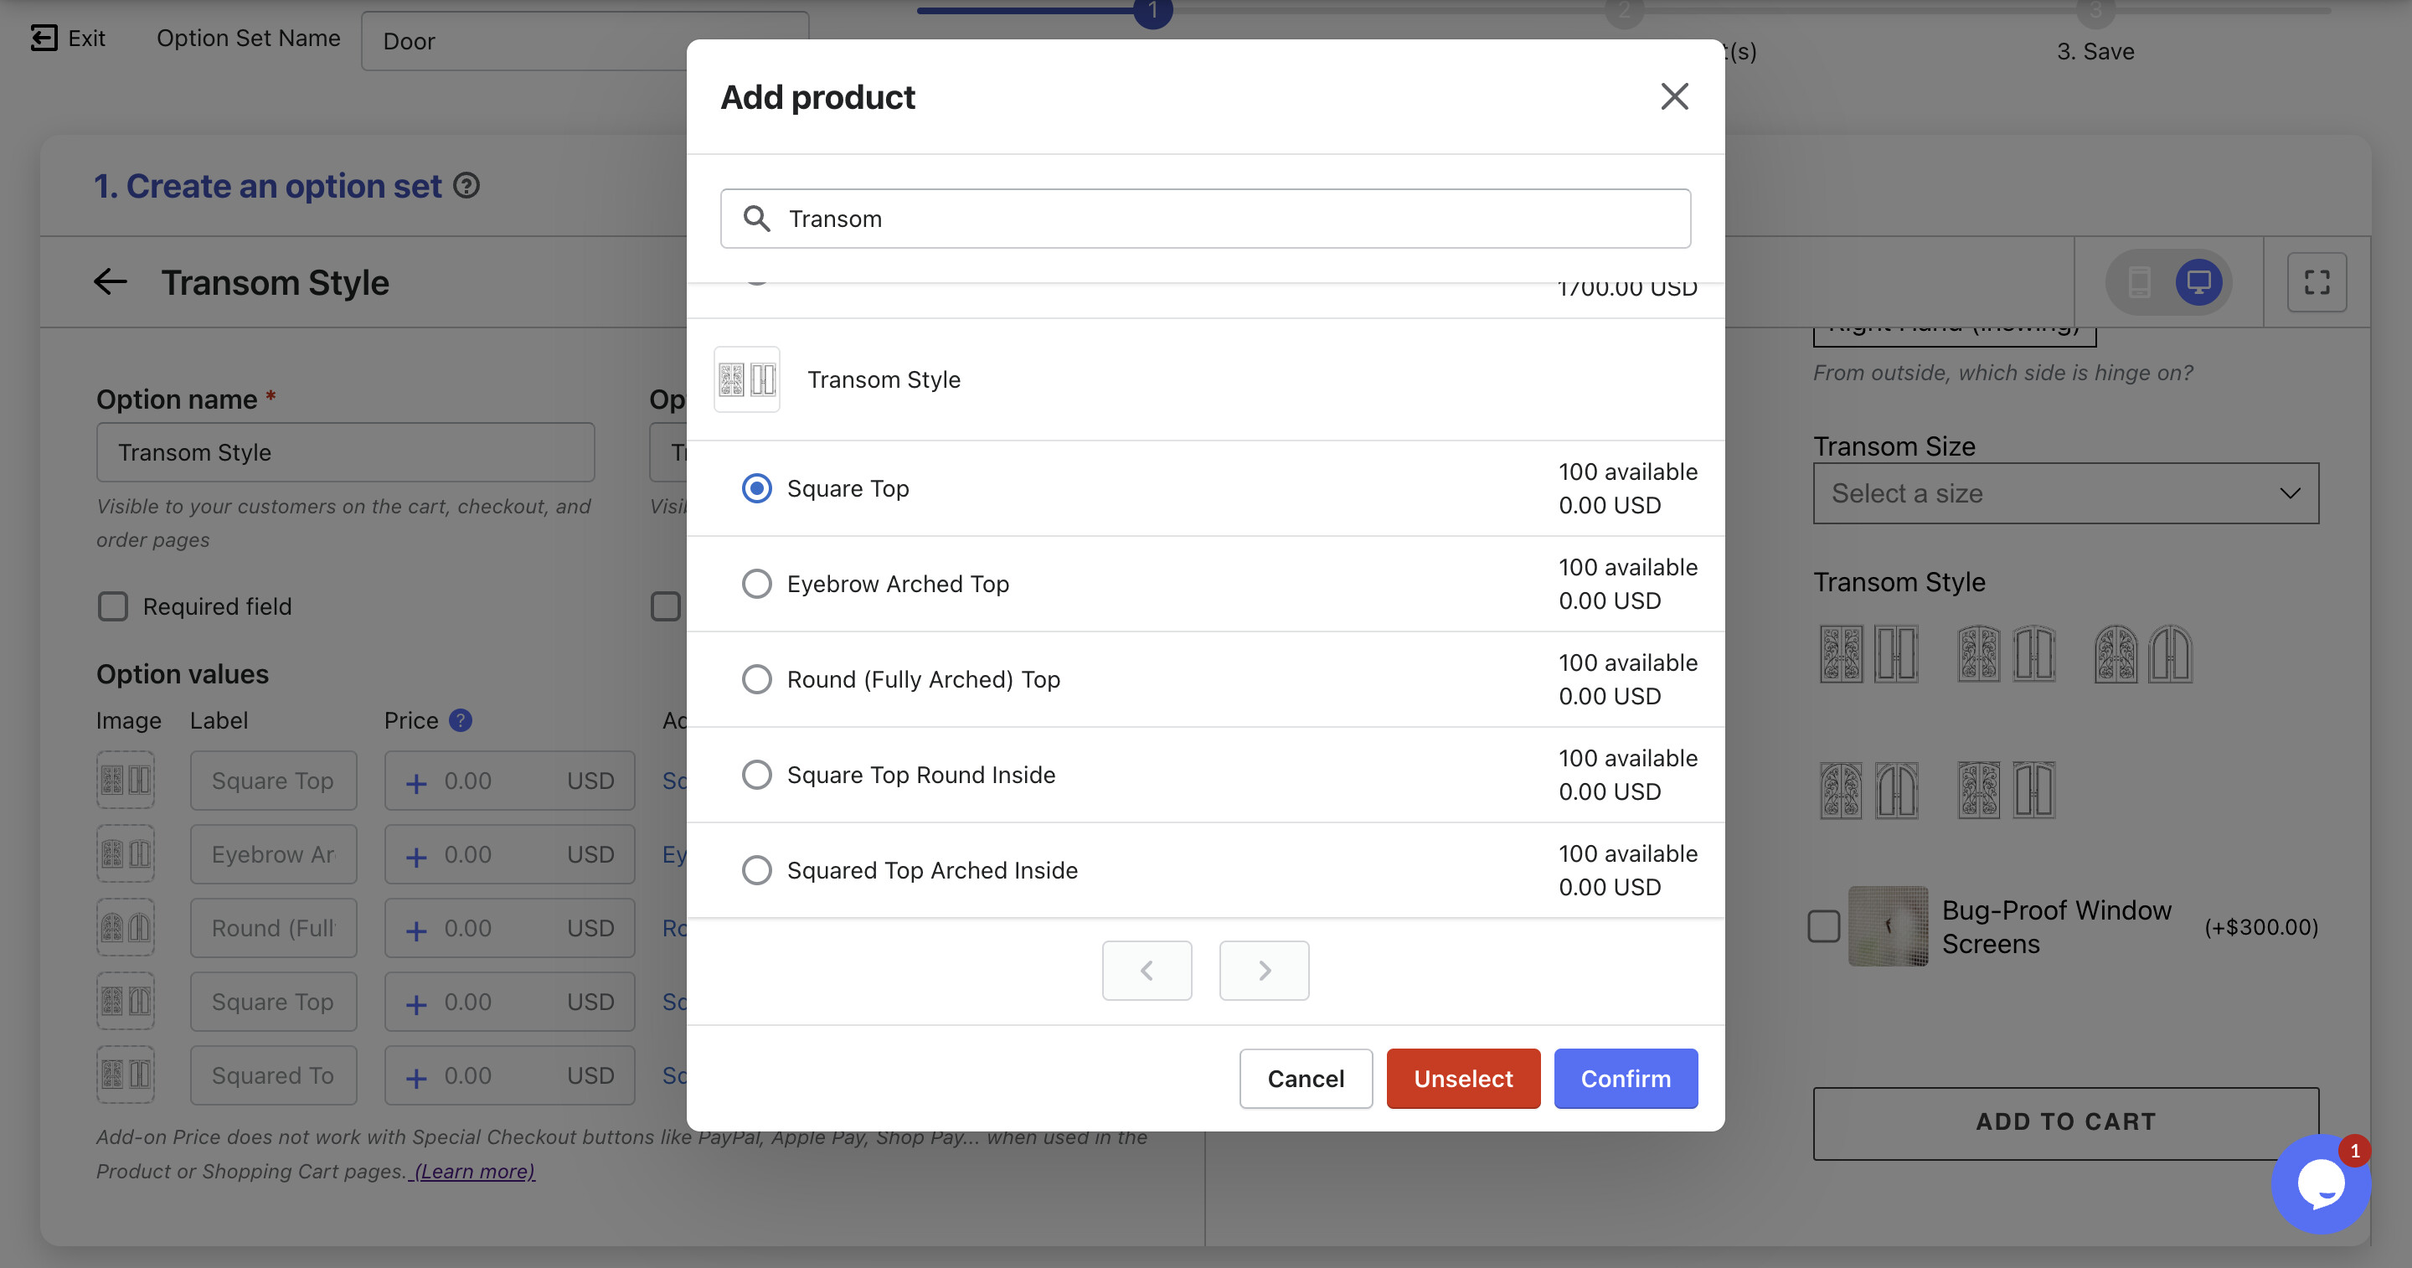Click image thumbnail for Round (Full row
The image size is (2412, 1268).
click(x=126, y=928)
